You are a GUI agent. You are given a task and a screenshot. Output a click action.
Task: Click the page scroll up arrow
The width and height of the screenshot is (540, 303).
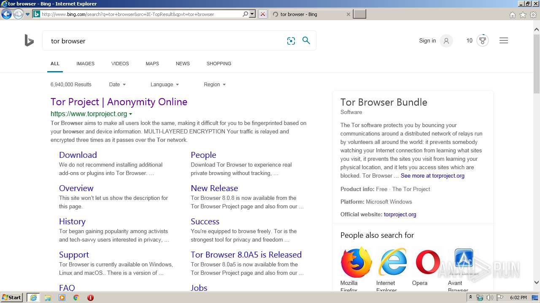coord(537,29)
